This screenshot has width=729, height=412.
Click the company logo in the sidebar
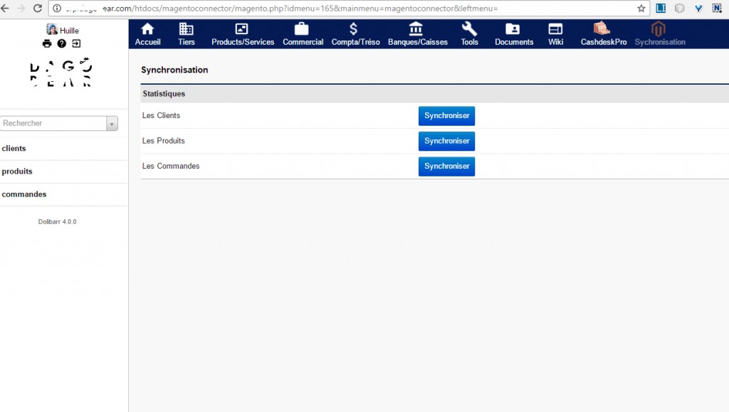[61, 73]
